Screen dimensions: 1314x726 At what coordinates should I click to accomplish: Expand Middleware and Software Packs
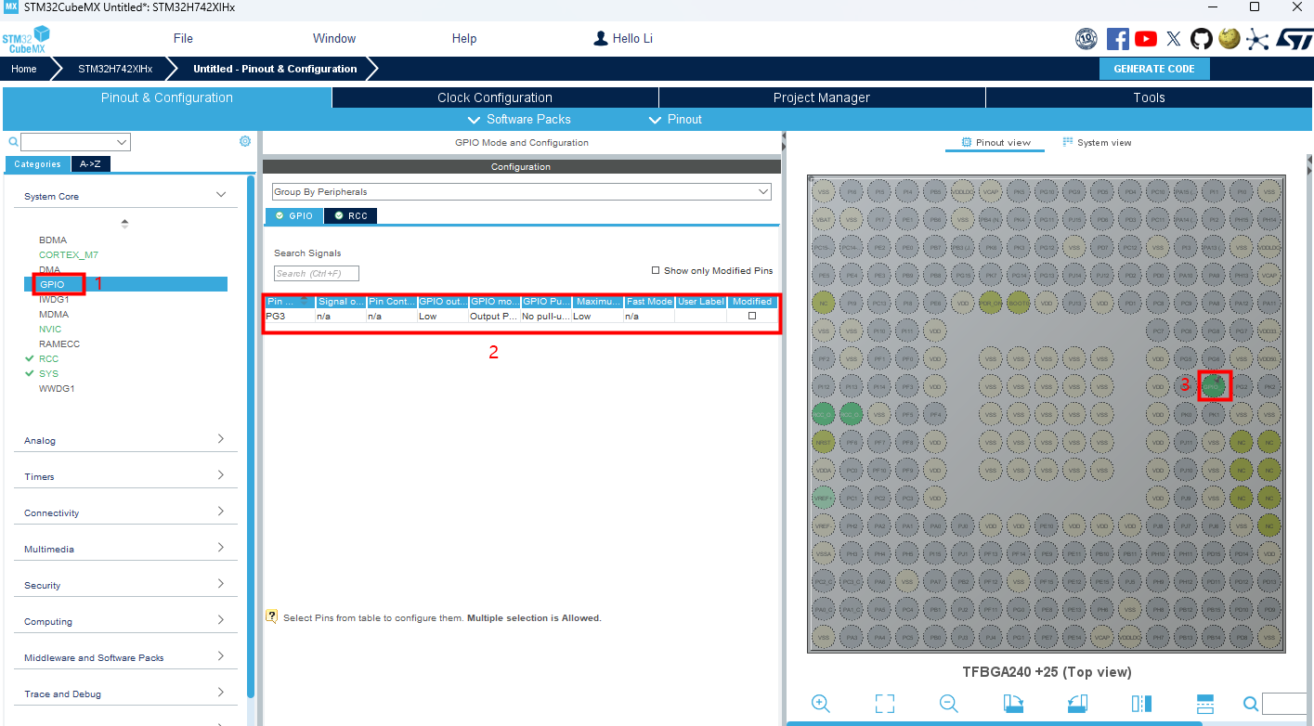point(221,656)
